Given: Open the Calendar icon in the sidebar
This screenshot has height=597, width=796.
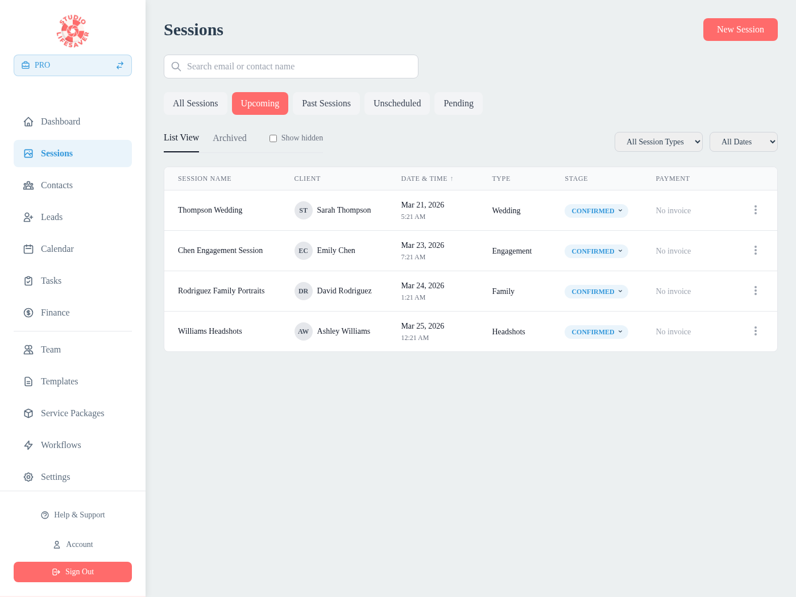Looking at the screenshot, I should click(28, 248).
